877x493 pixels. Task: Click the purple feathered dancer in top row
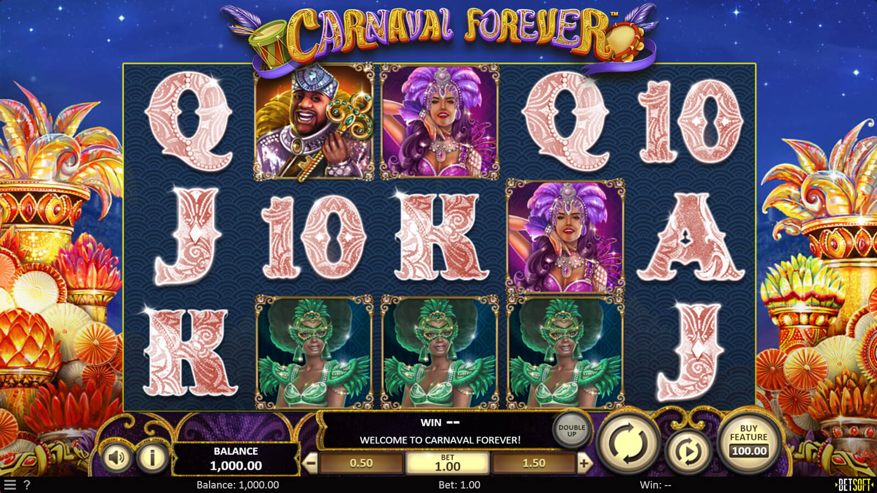click(x=440, y=122)
